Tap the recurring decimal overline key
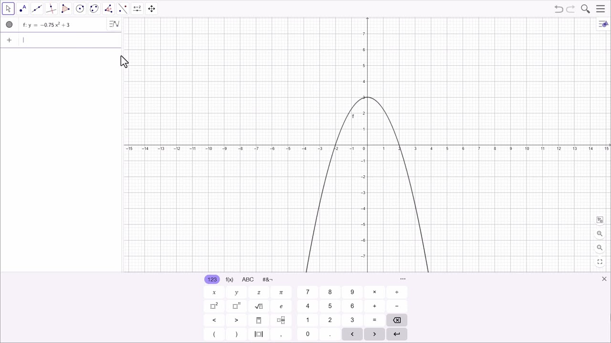The image size is (611, 343). (259, 320)
